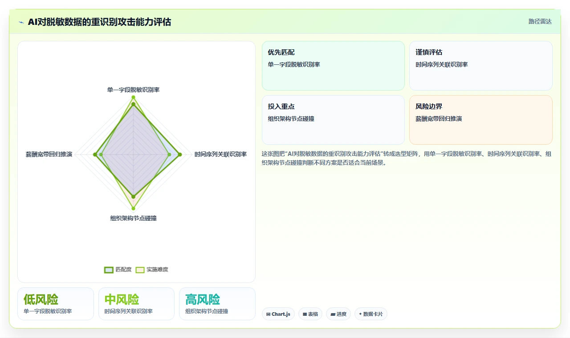
Task: Click the 进度 tag
Action: [338, 314]
